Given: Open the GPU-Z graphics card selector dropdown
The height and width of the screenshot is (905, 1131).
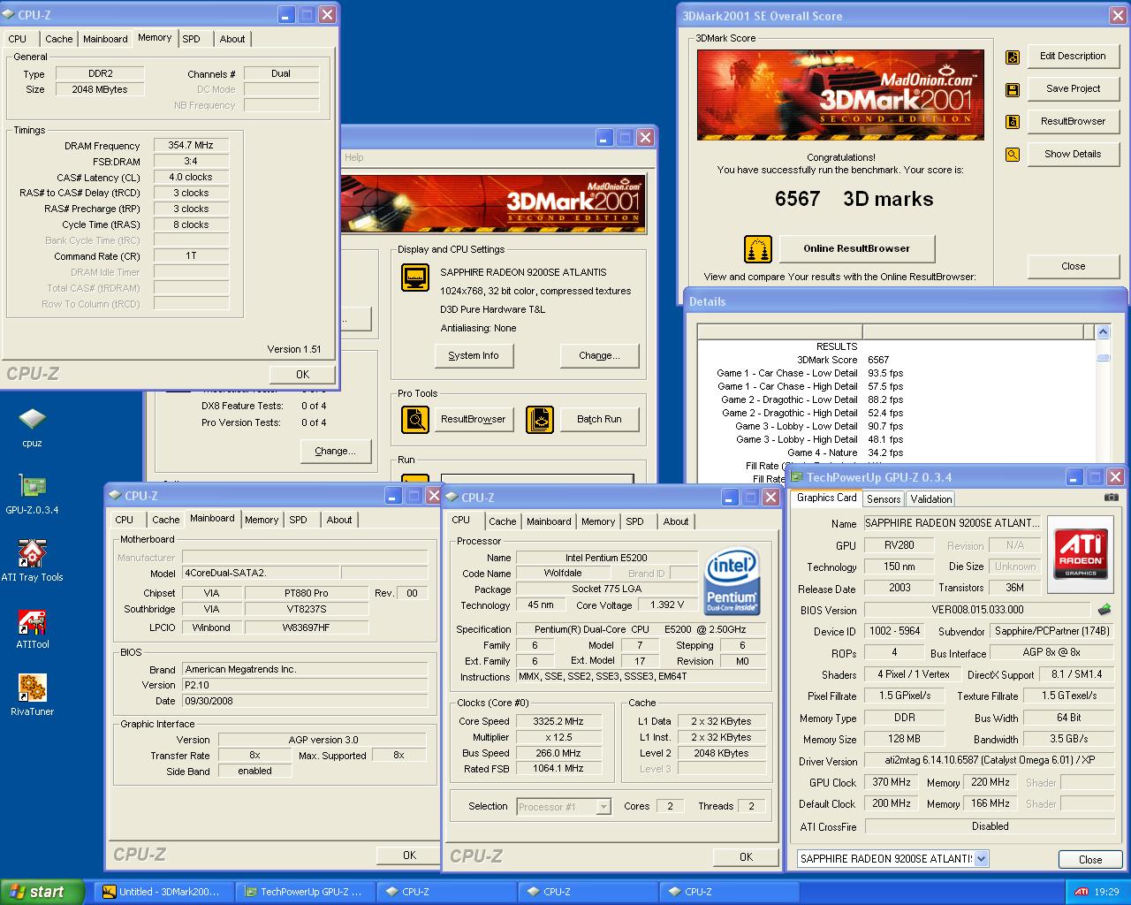Looking at the screenshot, I should coord(981,859).
